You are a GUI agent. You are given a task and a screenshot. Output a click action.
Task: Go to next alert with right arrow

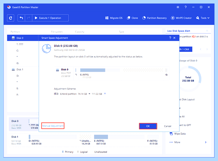click(207, 49)
